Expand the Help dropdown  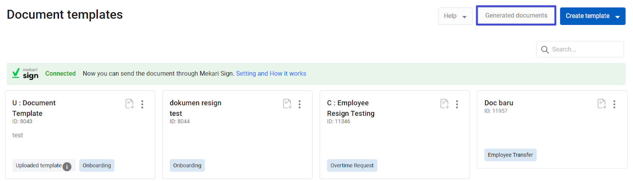pos(455,16)
